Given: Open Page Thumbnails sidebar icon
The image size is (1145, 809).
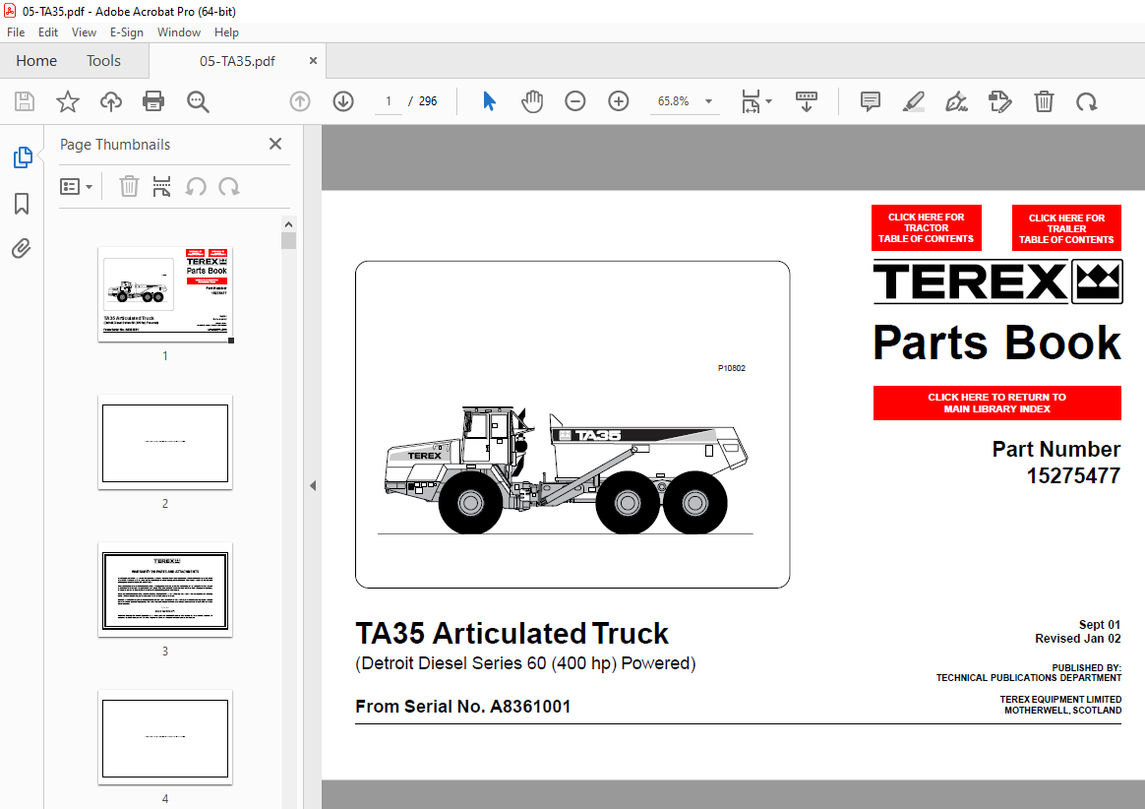Looking at the screenshot, I should (x=23, y=157).
